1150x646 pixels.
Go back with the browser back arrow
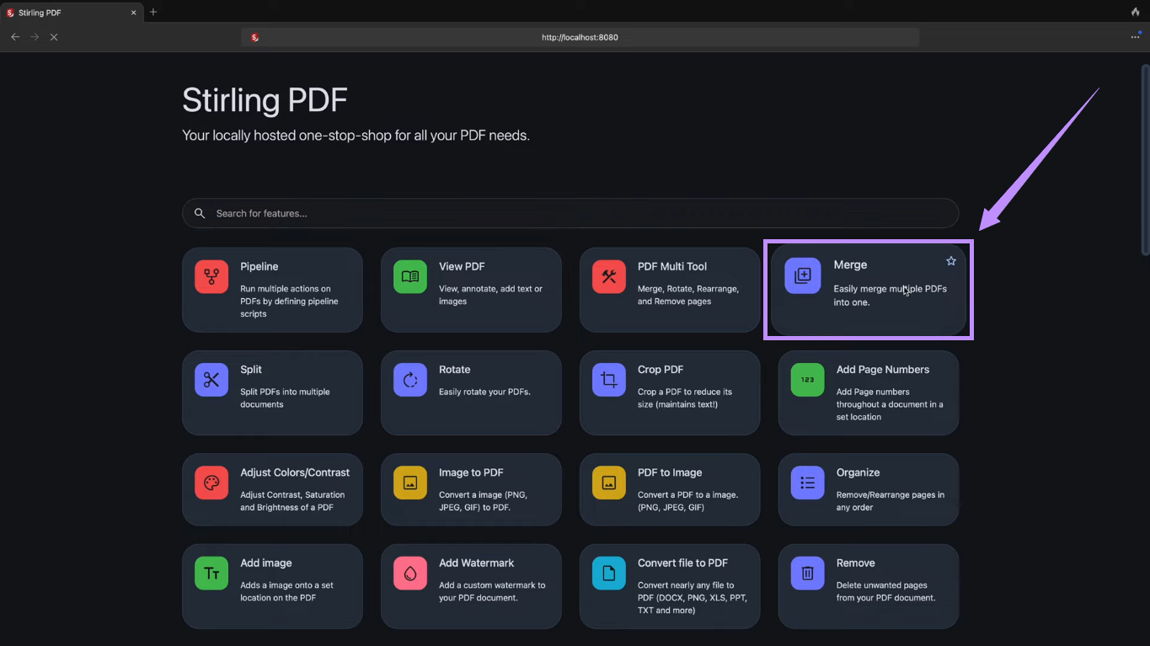[15, 37]
